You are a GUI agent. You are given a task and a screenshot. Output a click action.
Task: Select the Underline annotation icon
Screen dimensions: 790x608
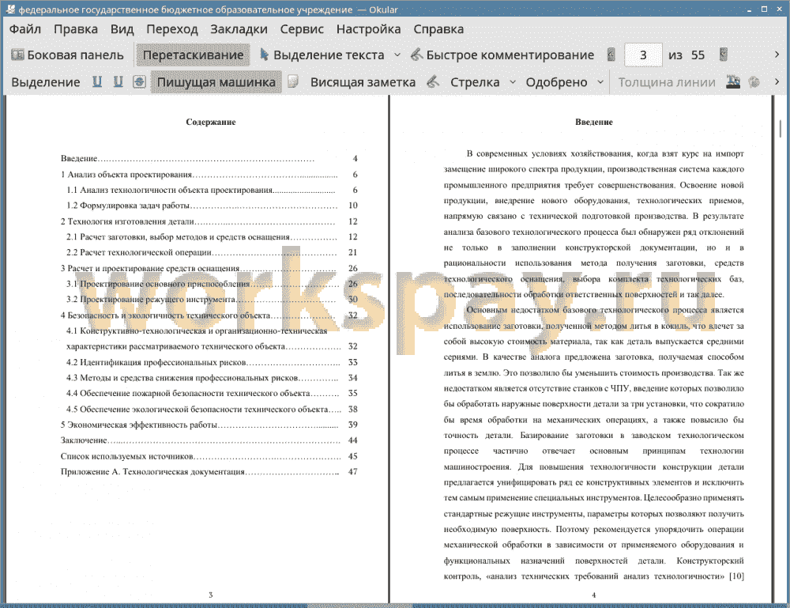[x=97, y=81]
